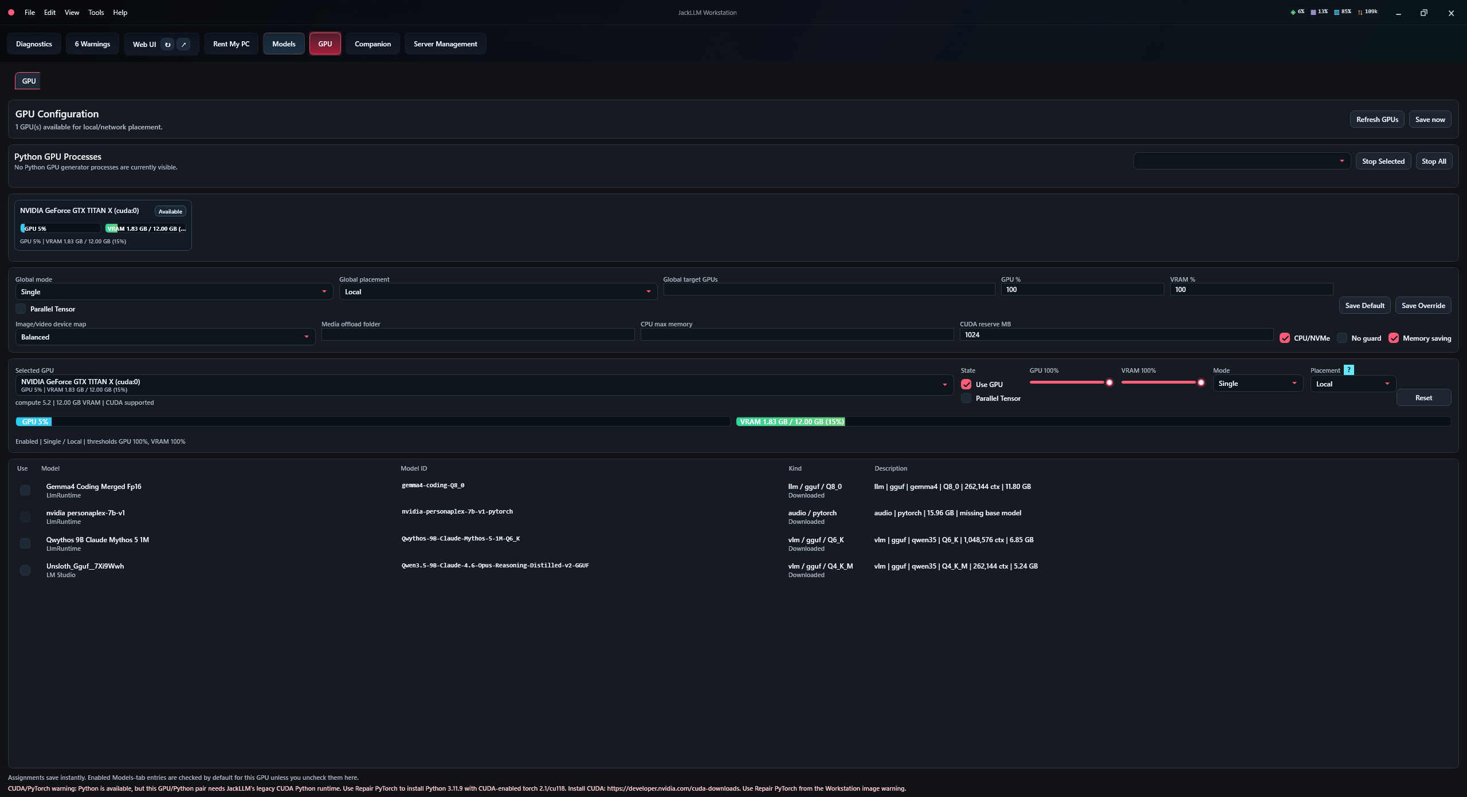Enable Parallel Tensor for the selected GPU
Image resolution: width=1467 pixels, height=797 pixels.
tap(966, 398)
